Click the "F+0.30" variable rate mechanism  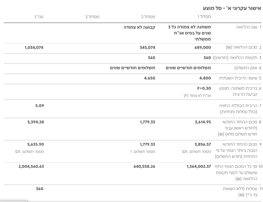tap(204, 89)
